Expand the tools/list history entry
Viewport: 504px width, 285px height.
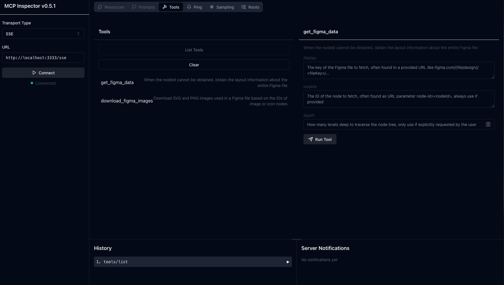(193, 262)
